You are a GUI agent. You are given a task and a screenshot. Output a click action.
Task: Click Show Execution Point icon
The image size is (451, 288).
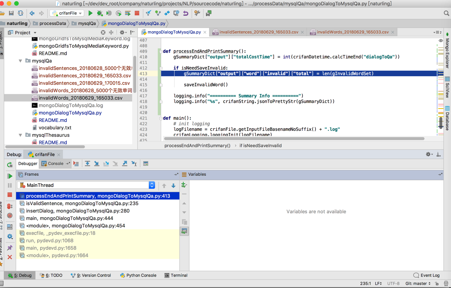pyautogui.click(x=76, y=164)
